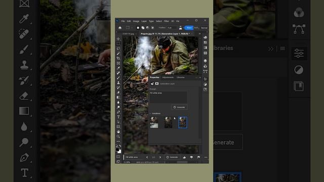Open the Layers panel dock icon
This screenshot has height=182, width=324.
click(205, 61)
